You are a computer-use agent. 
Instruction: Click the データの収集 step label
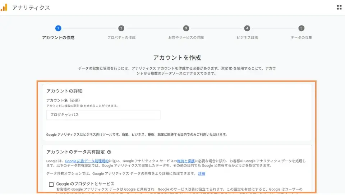301,38
